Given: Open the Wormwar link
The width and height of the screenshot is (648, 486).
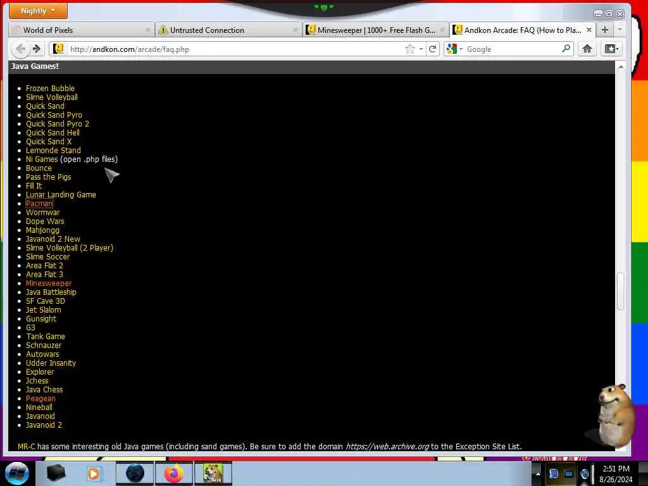Looking at the screenshot, I should (x=42, y=212).
